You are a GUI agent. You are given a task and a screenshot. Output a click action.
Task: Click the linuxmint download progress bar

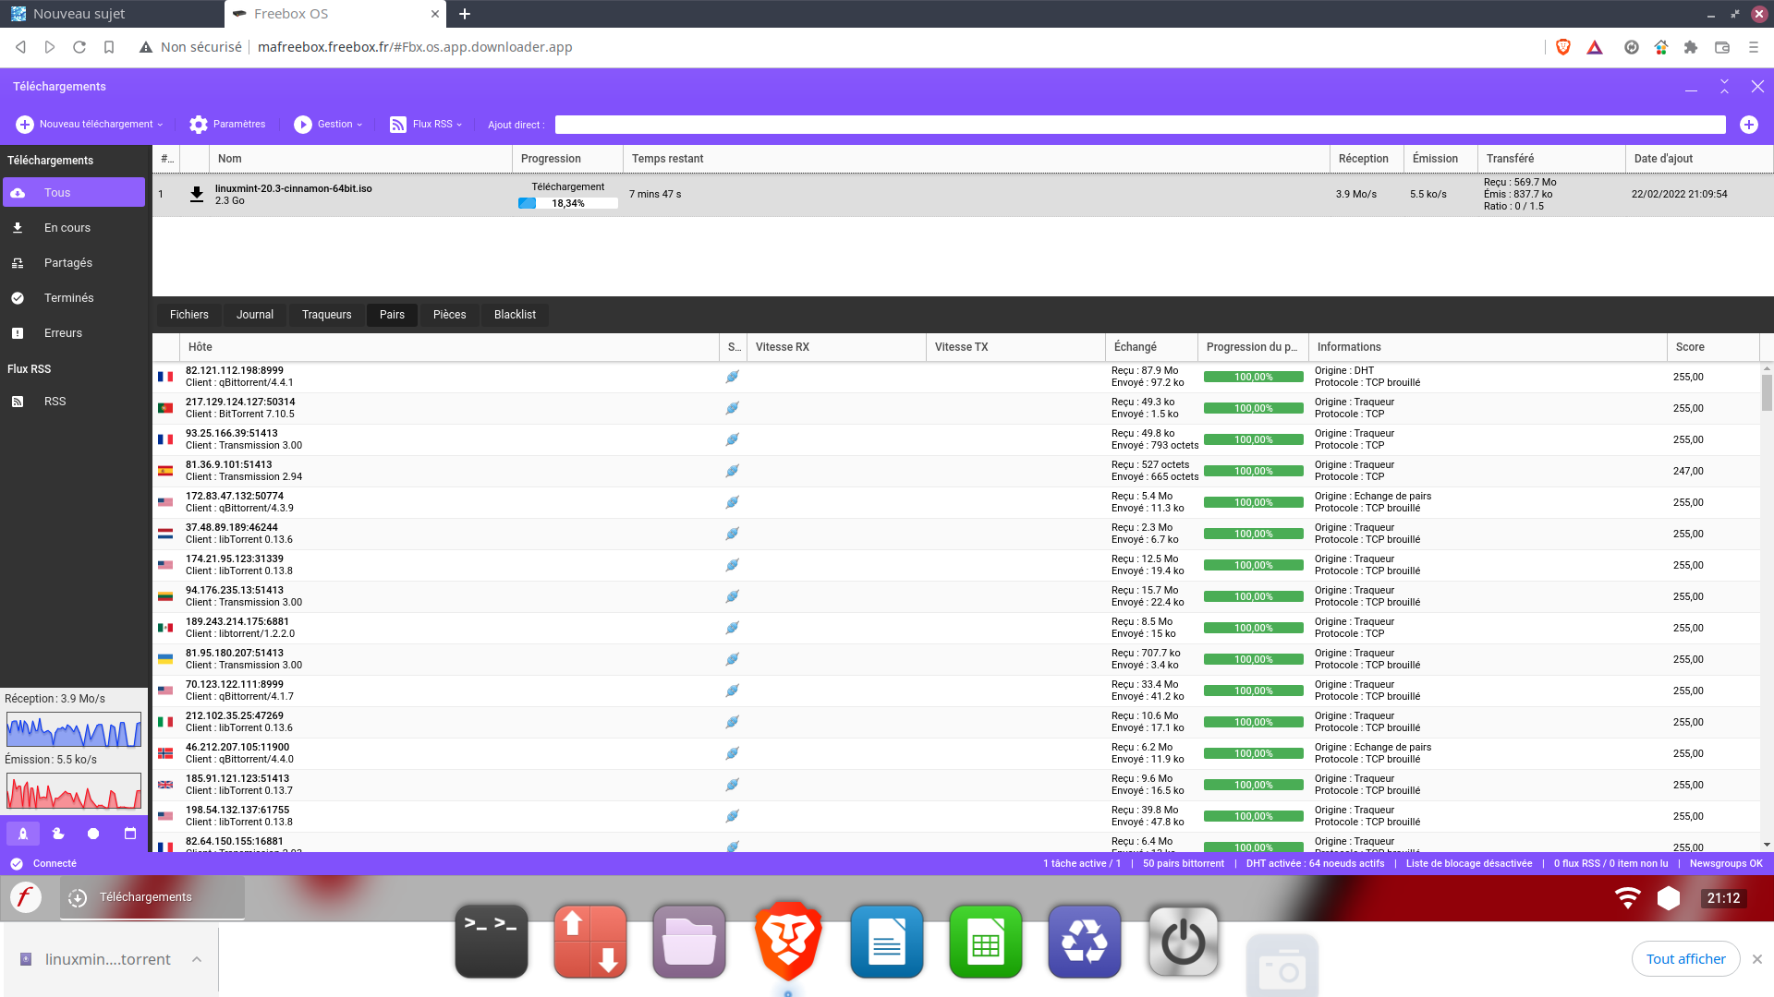[x=567, y=203]
